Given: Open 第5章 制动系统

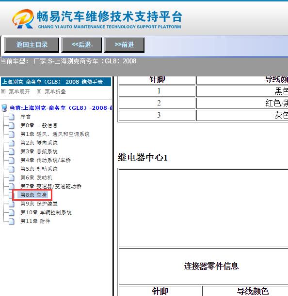Looking at the screenshot, I should tap(39, 169).
